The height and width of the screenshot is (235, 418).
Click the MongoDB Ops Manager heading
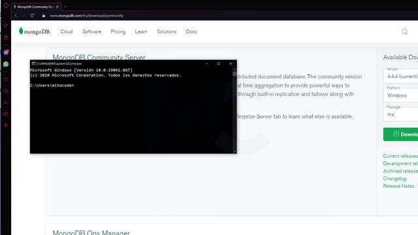pyautogui.click(x=91, y=232)
